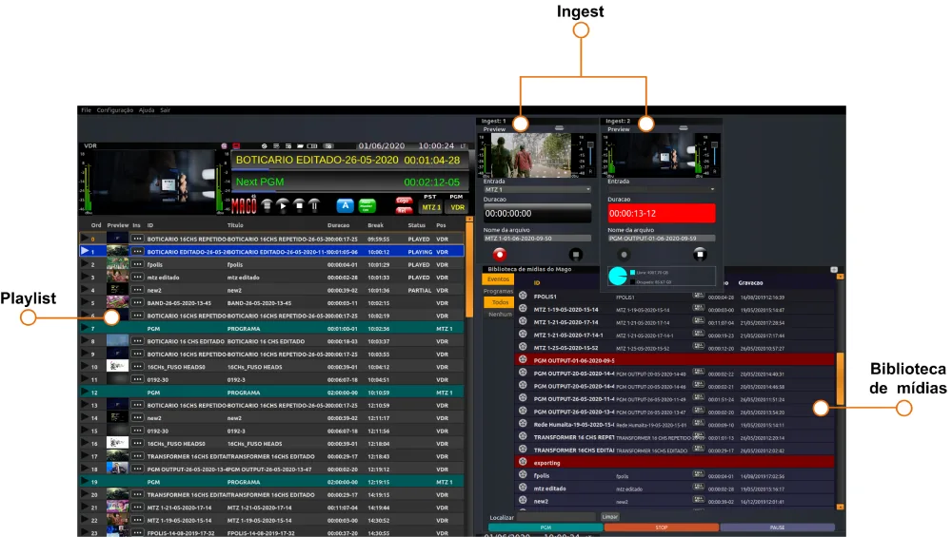952x537 pixels.
Task: Toggle the green Auto master button
Action: [x=367, y=206]
